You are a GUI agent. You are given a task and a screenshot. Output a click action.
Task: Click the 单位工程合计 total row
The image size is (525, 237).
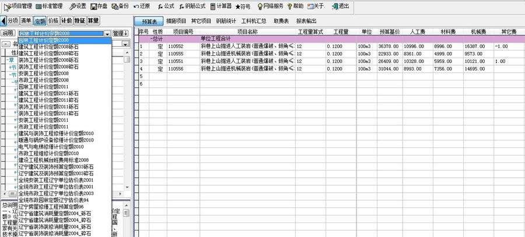[331, 39]
